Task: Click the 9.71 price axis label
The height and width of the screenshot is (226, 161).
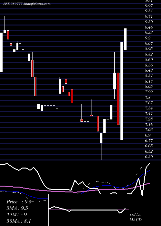Action: 149,16
